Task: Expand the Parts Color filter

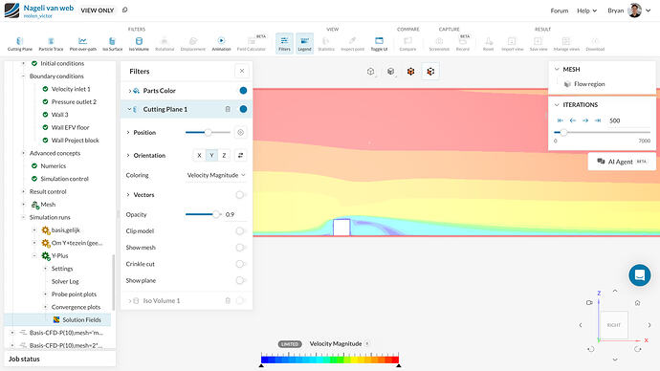Action: click(x=130, y=91)
